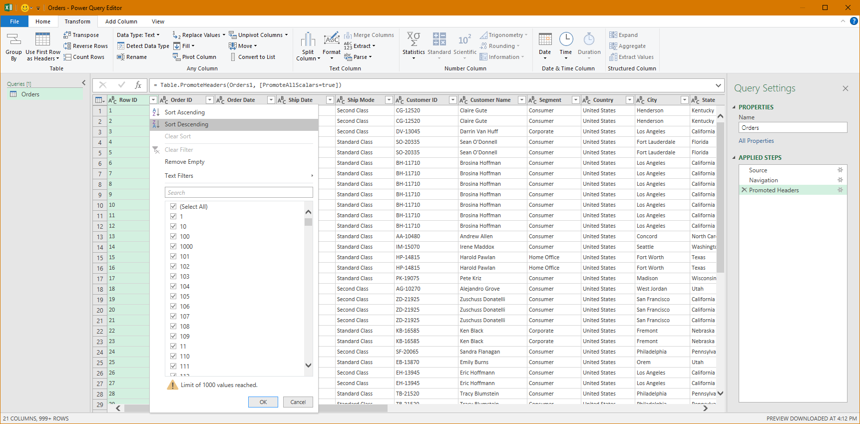
Task: Click the Group By icon
Action: click(x=13, y=39)
